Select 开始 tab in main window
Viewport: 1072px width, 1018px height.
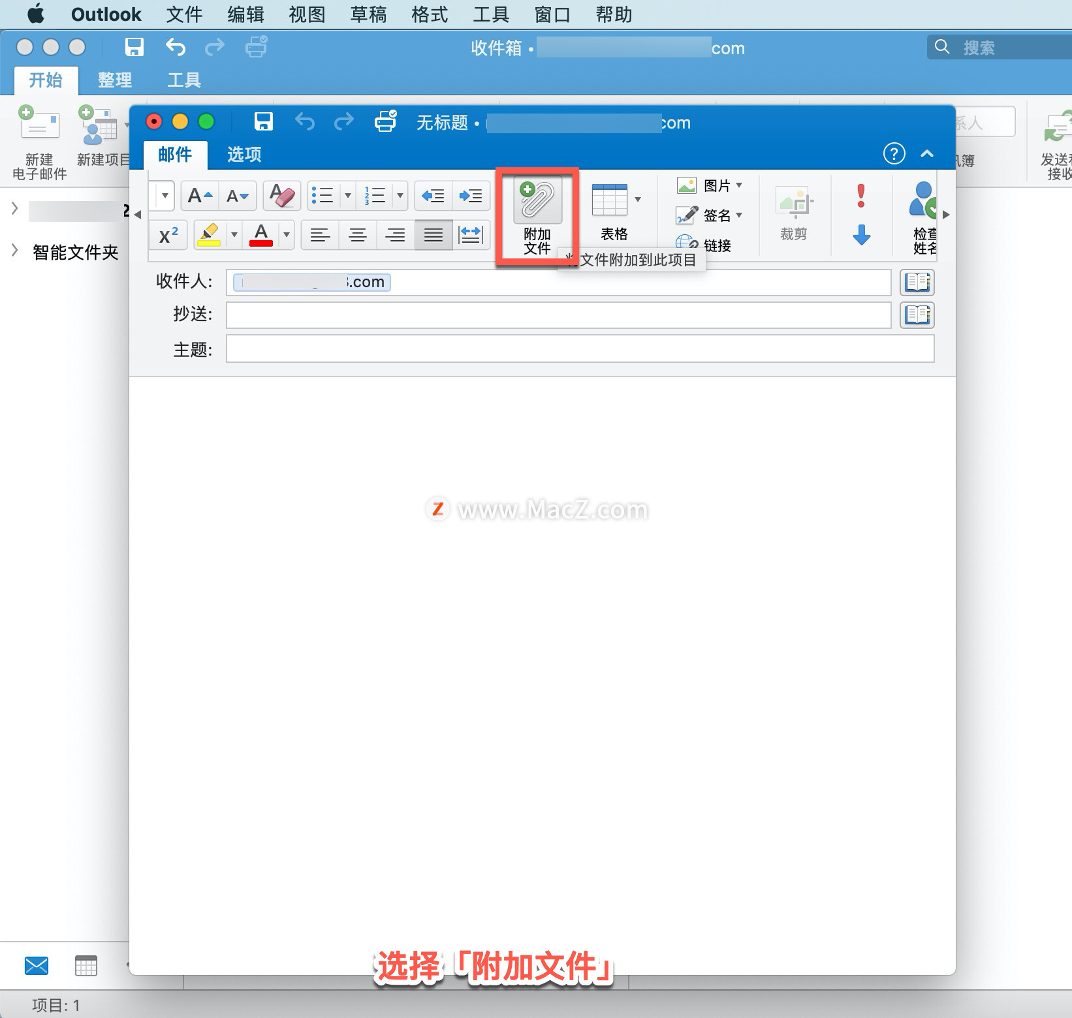pos(46,80)
